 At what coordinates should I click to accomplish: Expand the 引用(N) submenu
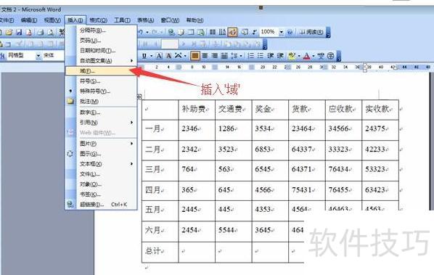[102, 123]
